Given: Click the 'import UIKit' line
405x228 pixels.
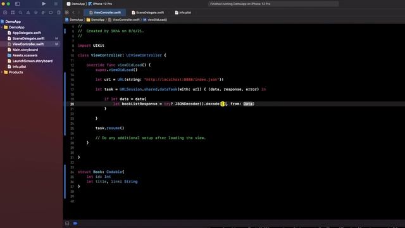Looking at the screenshot, I should pyautogui.click(x=91, y=46).
